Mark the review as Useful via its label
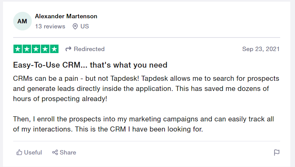Viewport: 295px width, 167px height. pyautogui.click(x=33, y=152)
